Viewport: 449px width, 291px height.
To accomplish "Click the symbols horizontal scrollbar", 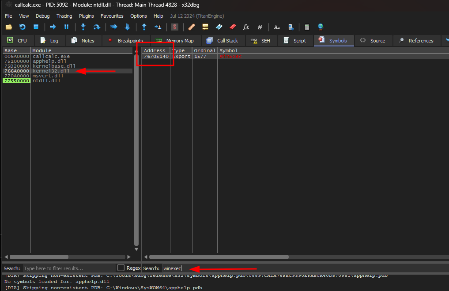I will [219, 257].
